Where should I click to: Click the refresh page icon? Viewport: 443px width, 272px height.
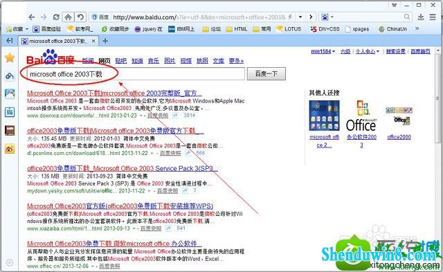pos(56,17)
